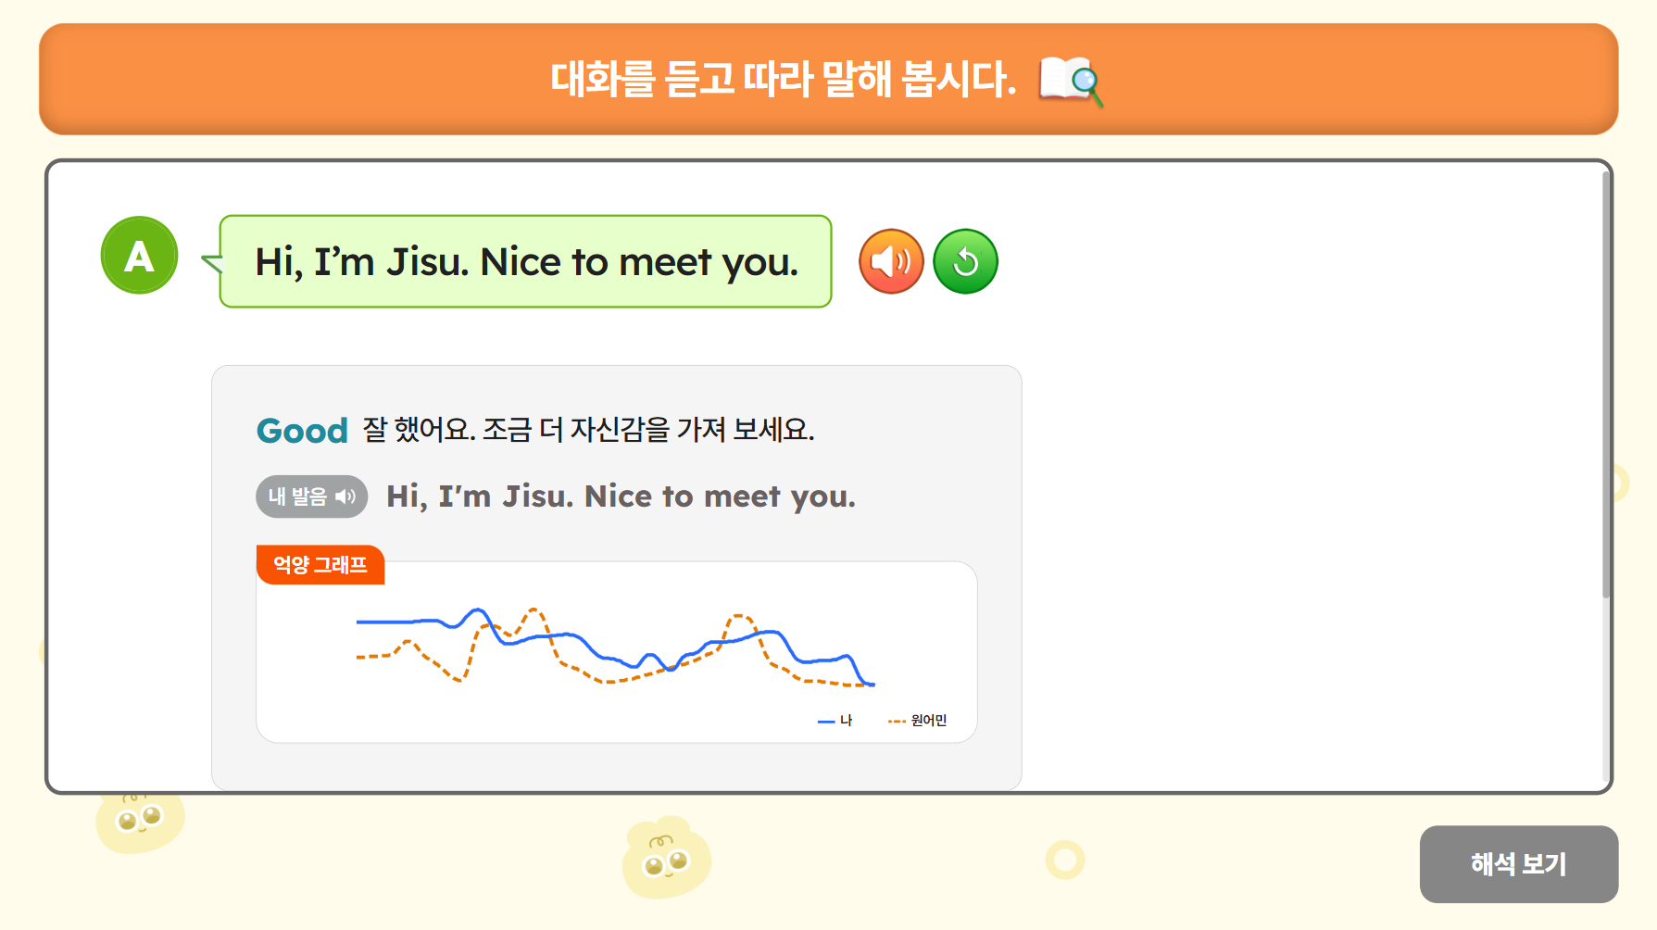Click the yellow mascot at bottom left

(x=140, y=821)
